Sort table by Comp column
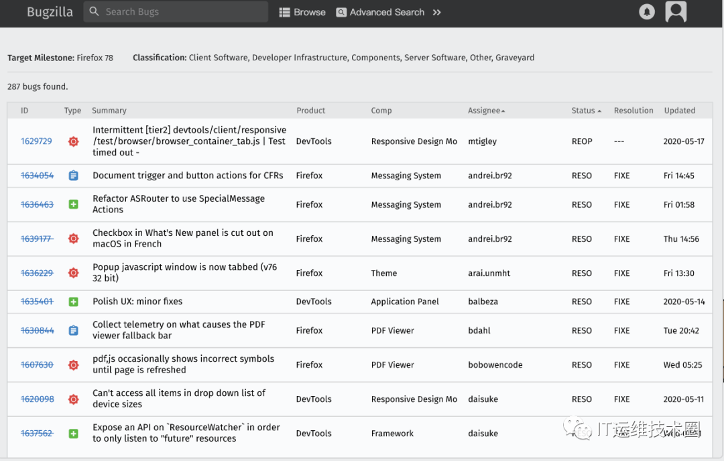 [x=381, y=111]
